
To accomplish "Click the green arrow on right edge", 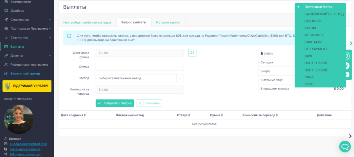I will (x=351, y=43).
